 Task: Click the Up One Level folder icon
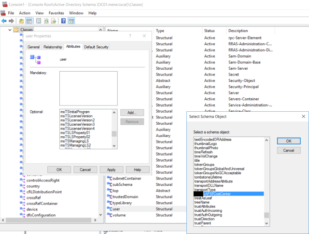pyautogui.click(x=21, y=21)
